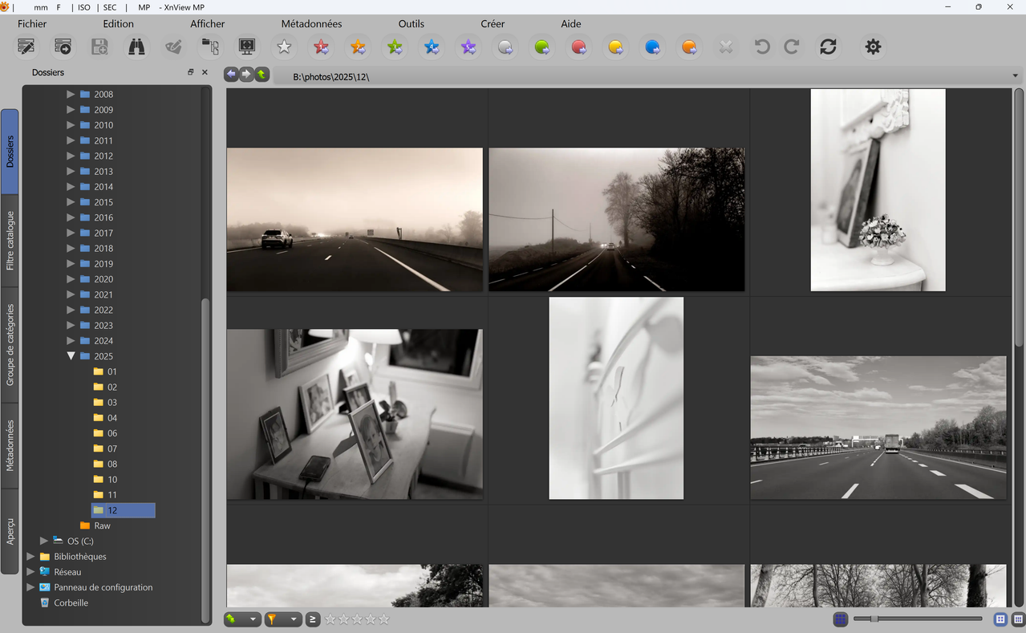Image resolution: width=1026 pixels, height=633 pixels.
Task: Switch to the rightmost grid view mode button
Action: pyautogui.click(x=1018, y=619)
